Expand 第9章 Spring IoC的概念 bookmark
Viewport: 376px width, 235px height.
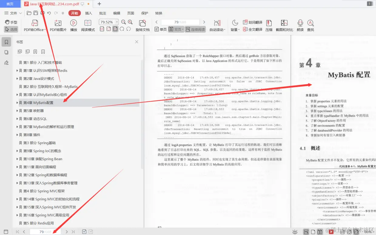click(x=17, y=151)
